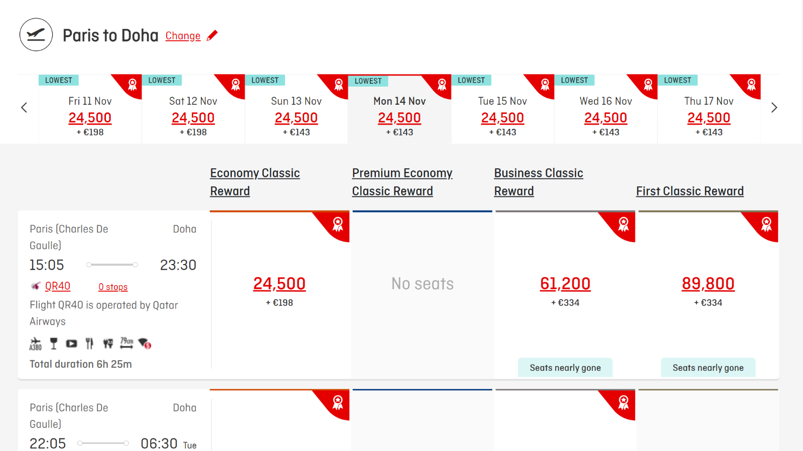Show earlier dates with left chevron

[x=24, y=108]
